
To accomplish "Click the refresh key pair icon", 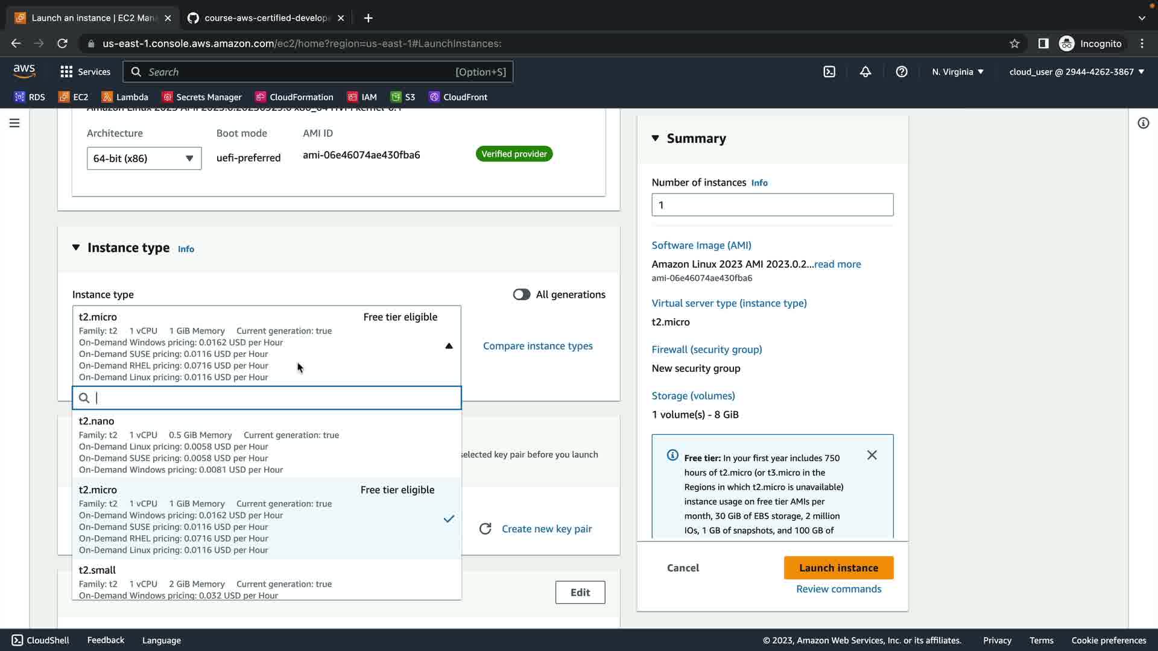I will click(485, 529).
